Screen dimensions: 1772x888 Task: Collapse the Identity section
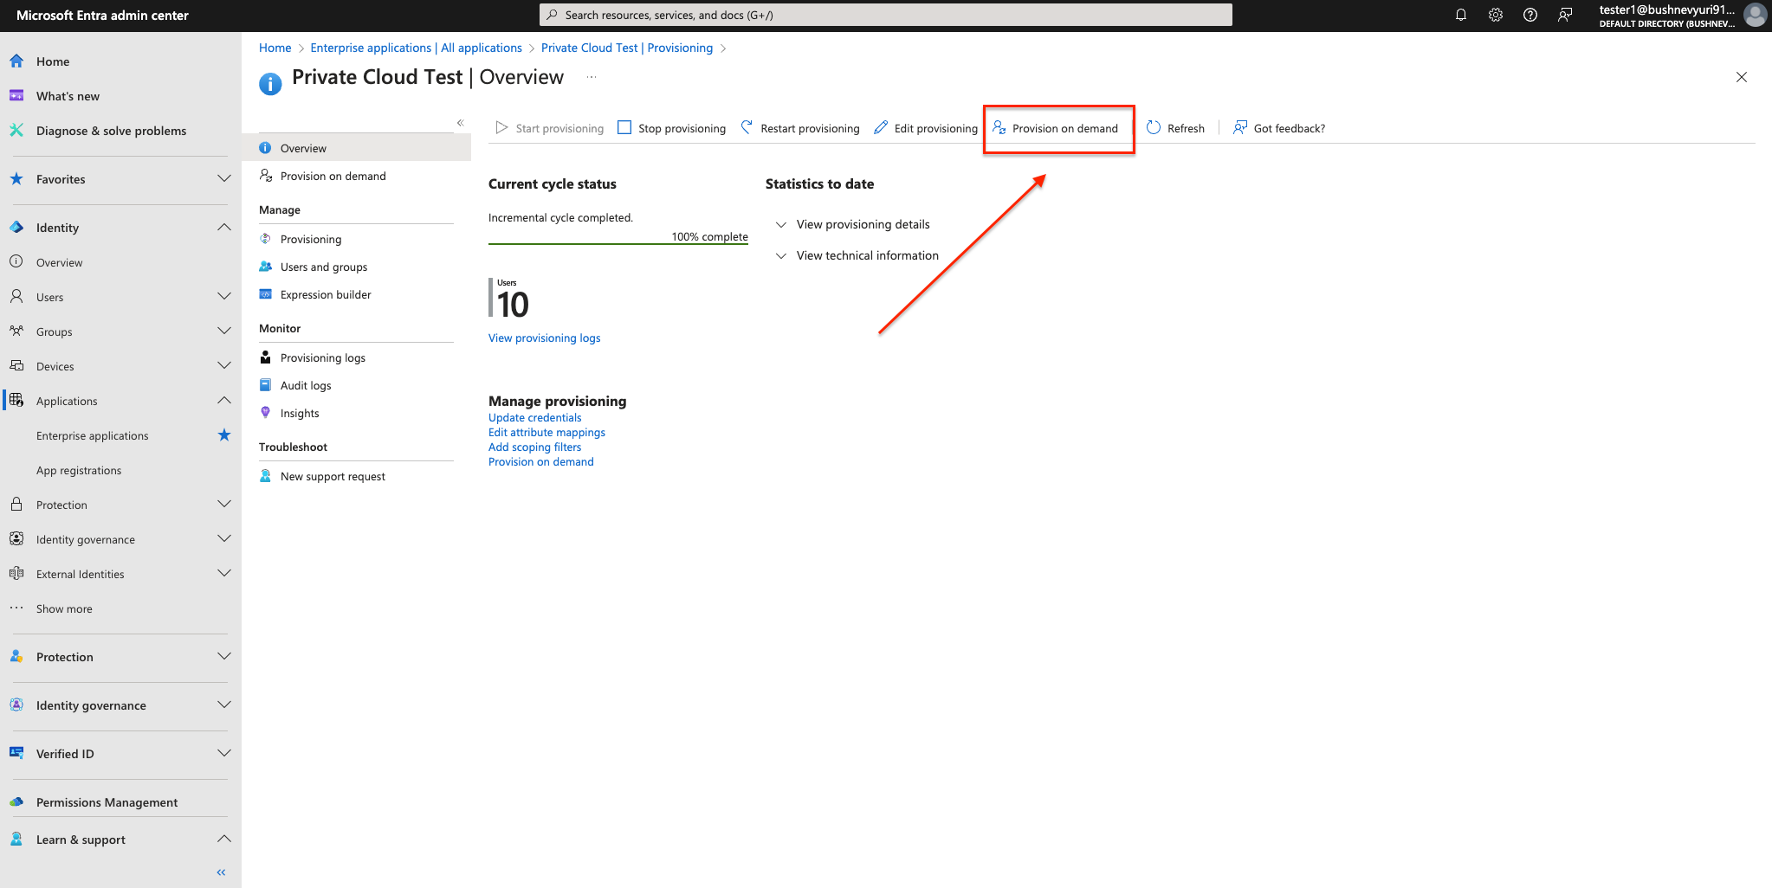tap(224, 228)
